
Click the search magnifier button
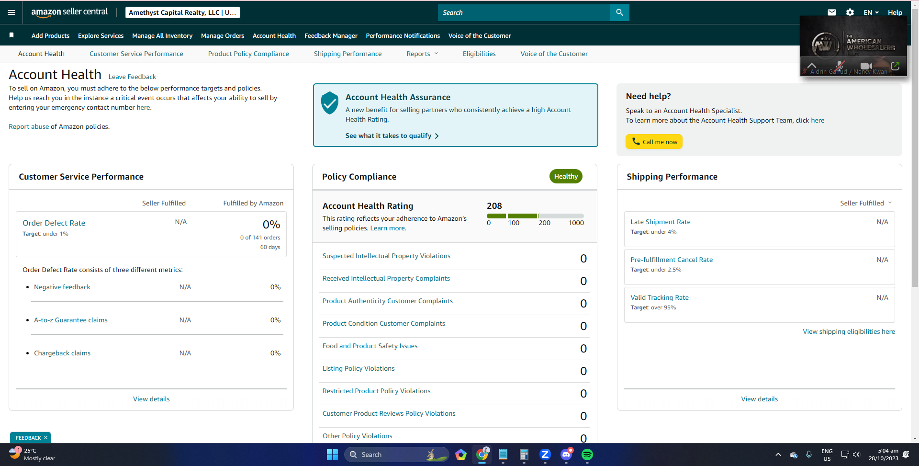[619, 12]
